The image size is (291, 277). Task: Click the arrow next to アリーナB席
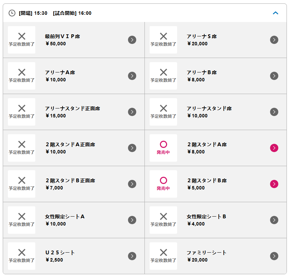point(274,76)
